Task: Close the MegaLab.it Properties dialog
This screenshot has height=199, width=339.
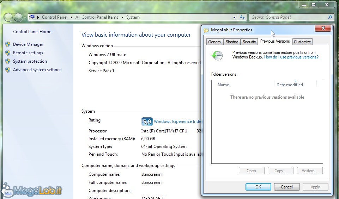Action: click(323, 28)
